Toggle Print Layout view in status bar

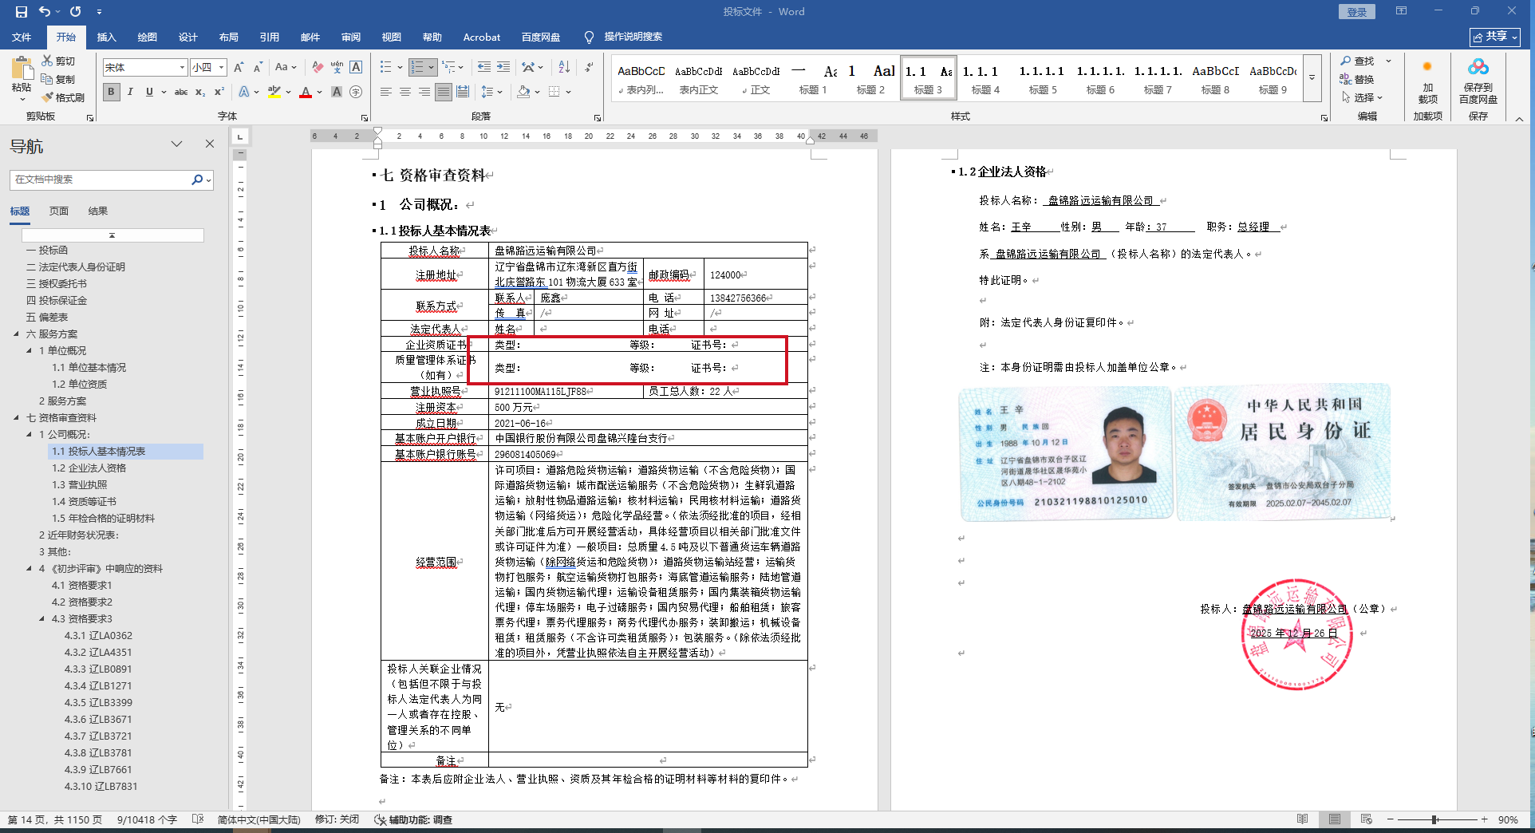click(1335, 819)
